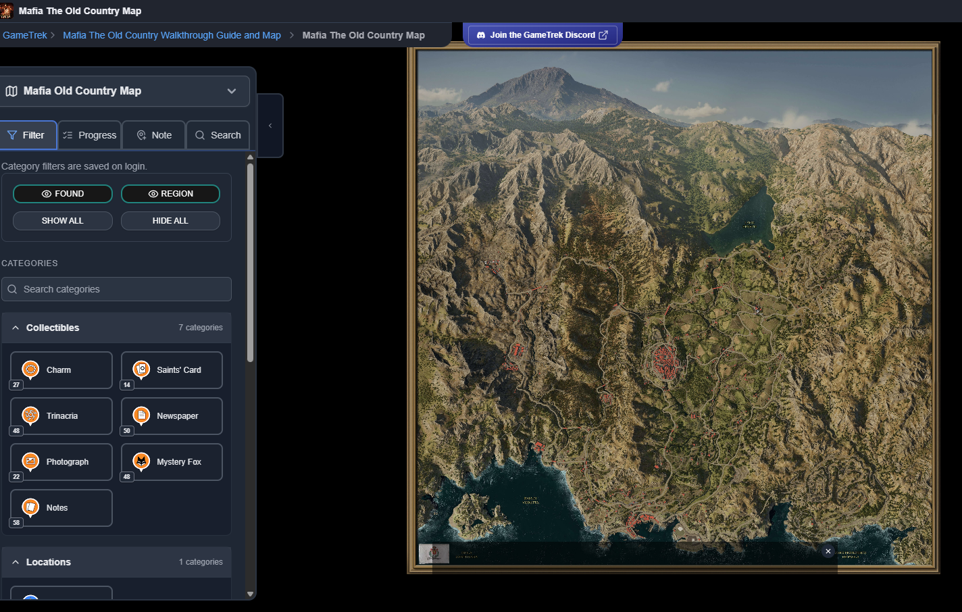Click the large red-roofed town on the map
This screenshot has height=612, width=962.
click(x=665, y=360)
